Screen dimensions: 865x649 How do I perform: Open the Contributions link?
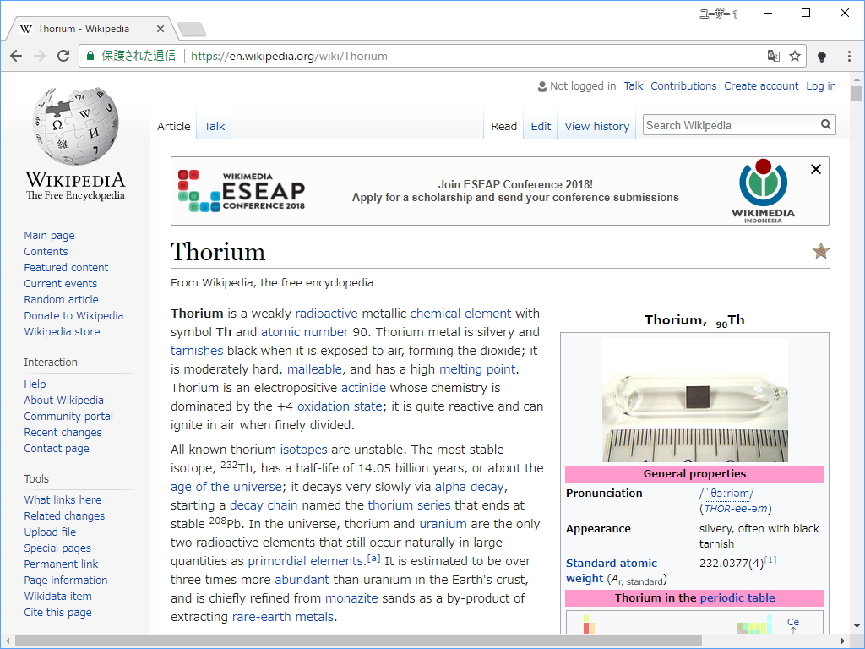coord(683,86)
